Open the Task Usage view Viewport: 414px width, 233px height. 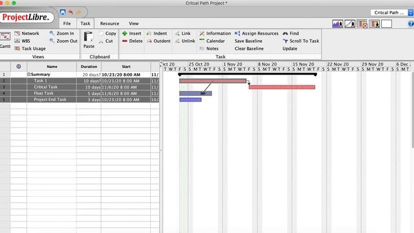[x=30, y=49]
